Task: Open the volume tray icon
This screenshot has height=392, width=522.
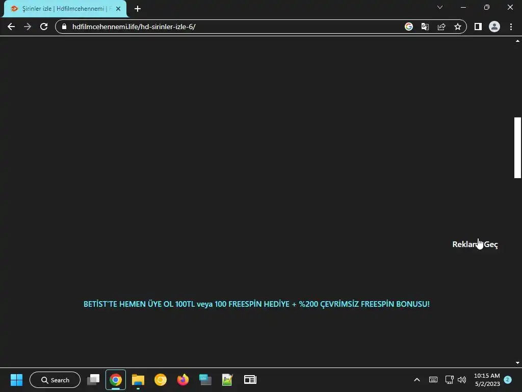Action: [x=462, y=380]
